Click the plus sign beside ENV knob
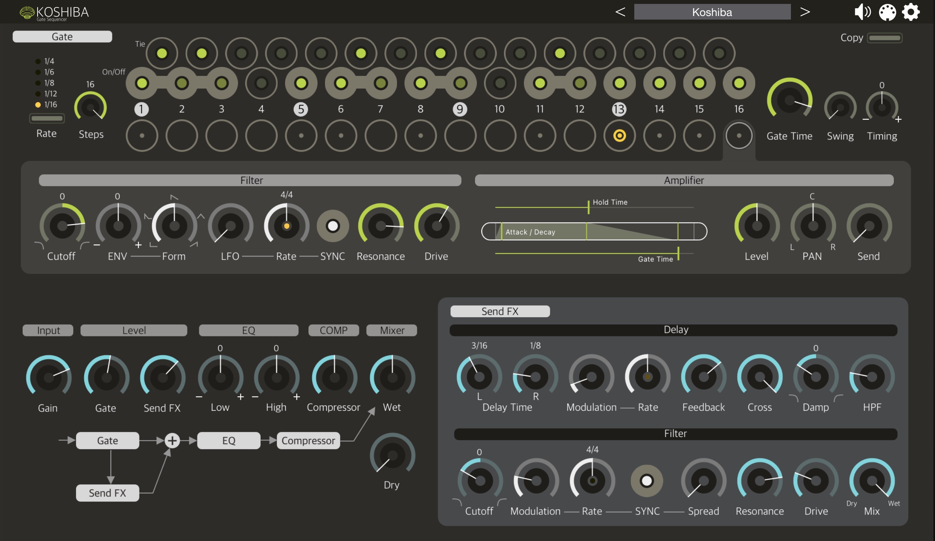The height and width of the screenshot is (541, 935). pos(138,245)
